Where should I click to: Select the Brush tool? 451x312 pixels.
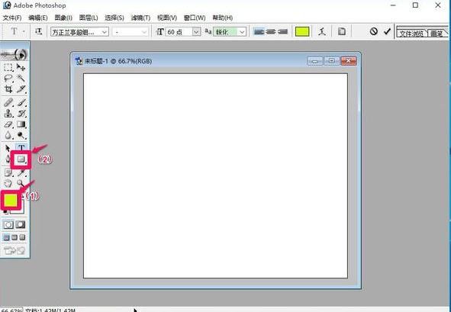tap(21, 103)
